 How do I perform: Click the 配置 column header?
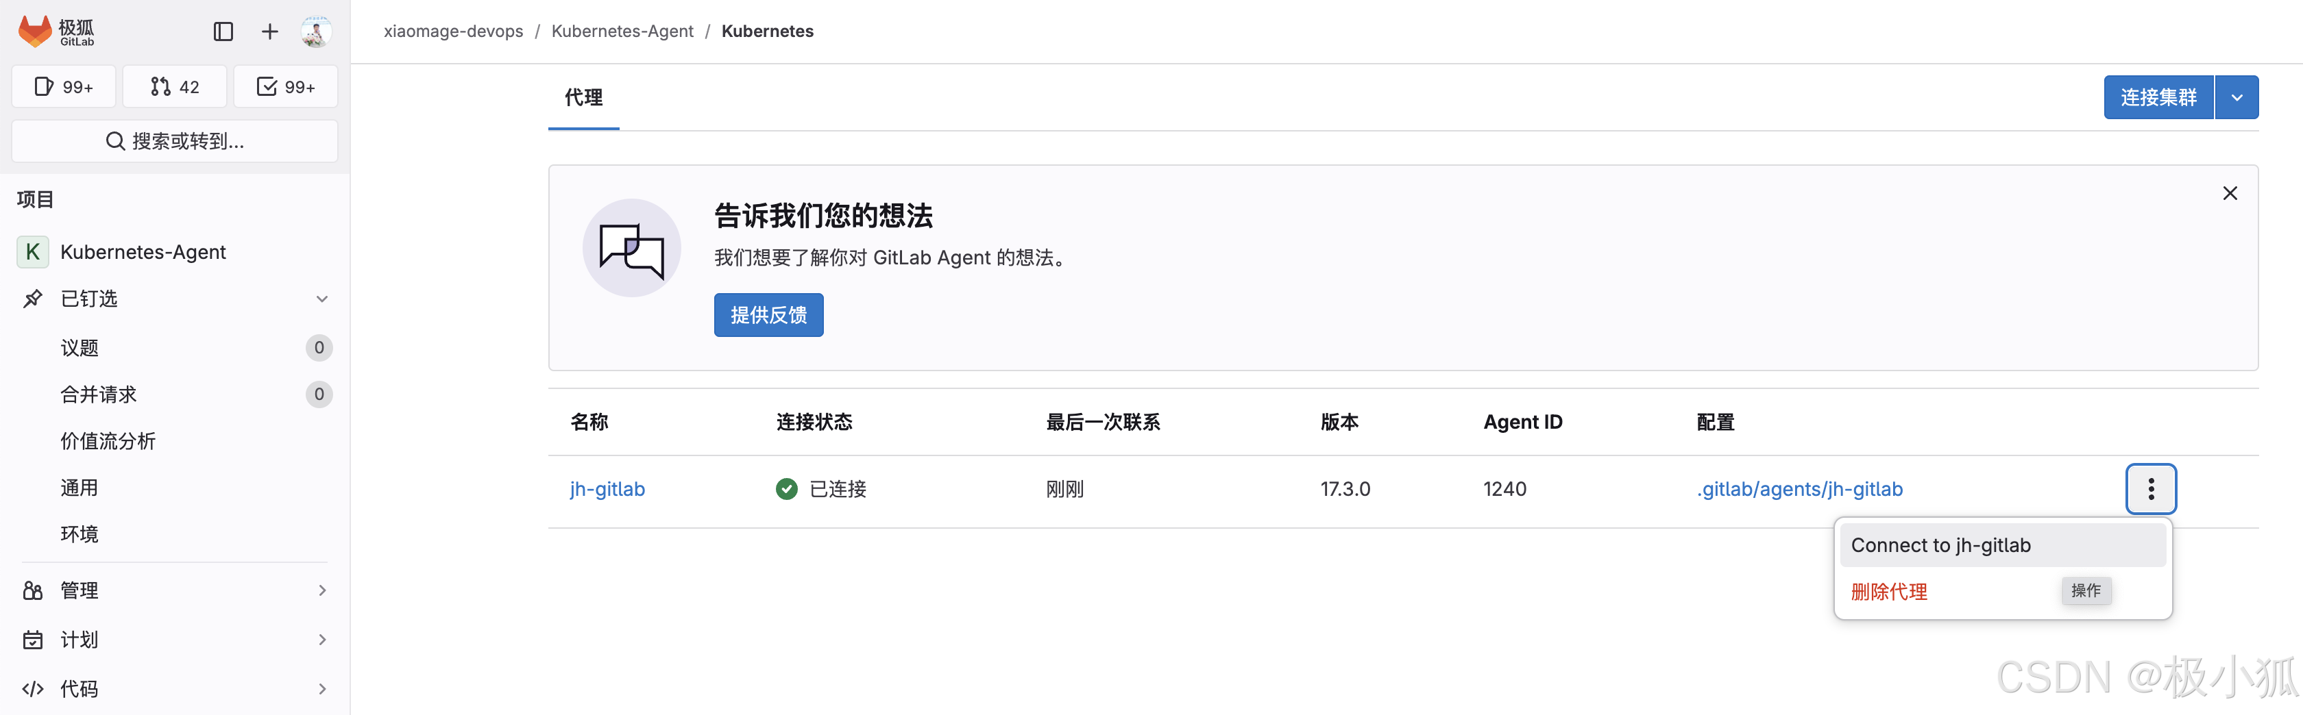(x=1715, y=422)
